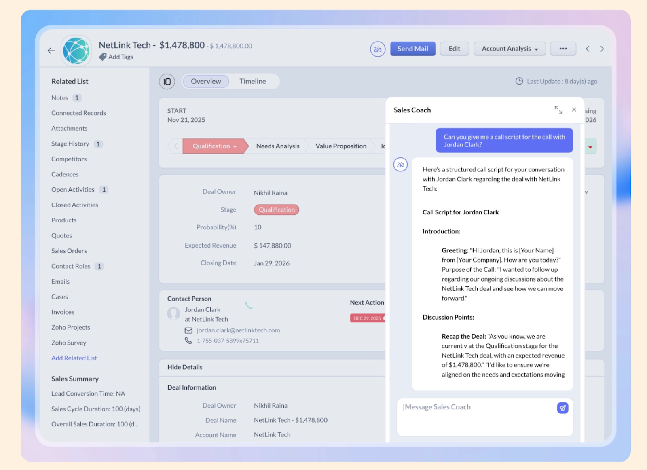Collapse section with Hide Details
The height and width of the screenshot is (470, 647).
[x=185, y=367]
